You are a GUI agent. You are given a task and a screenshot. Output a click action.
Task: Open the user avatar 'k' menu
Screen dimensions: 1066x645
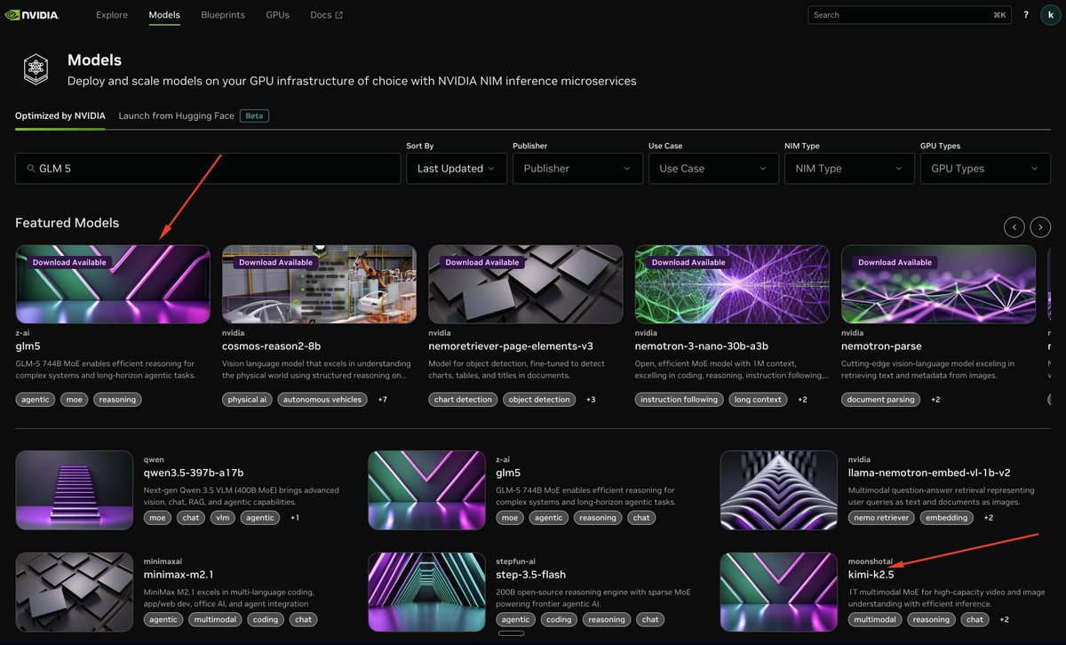tap(1051, 15)
